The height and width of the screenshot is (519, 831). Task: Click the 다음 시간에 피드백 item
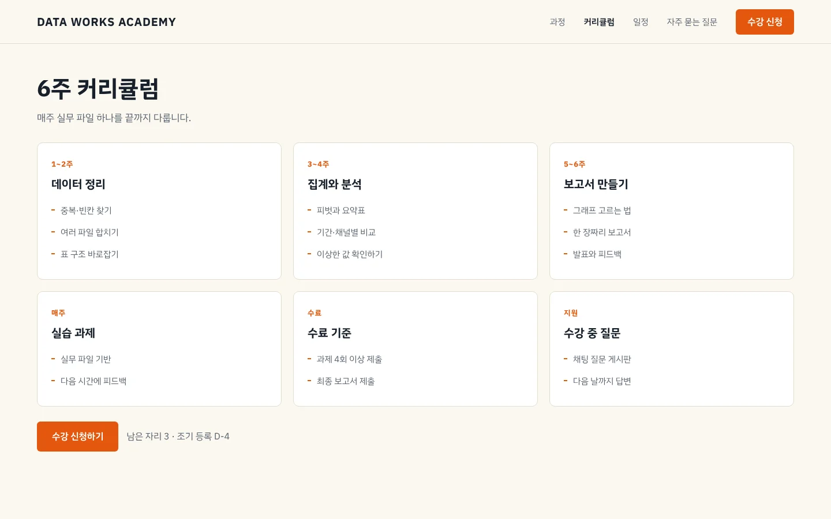93,381
